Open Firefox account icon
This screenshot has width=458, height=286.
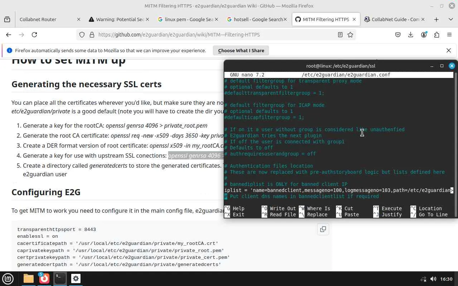[424, 35]
